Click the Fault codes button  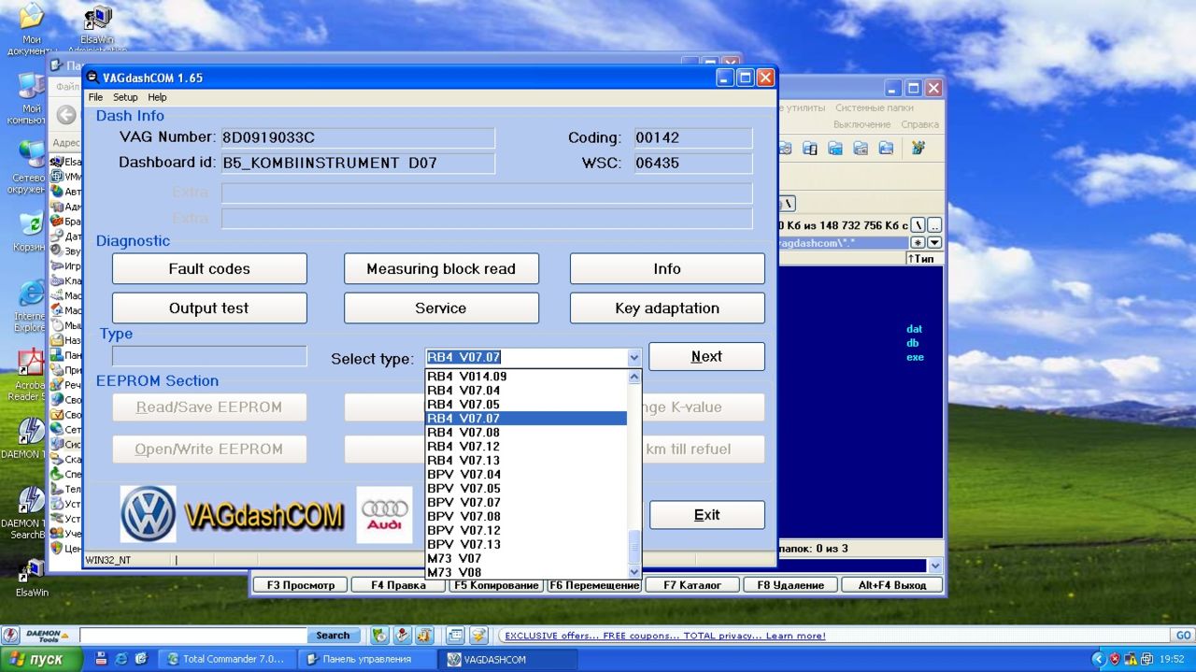209,268
